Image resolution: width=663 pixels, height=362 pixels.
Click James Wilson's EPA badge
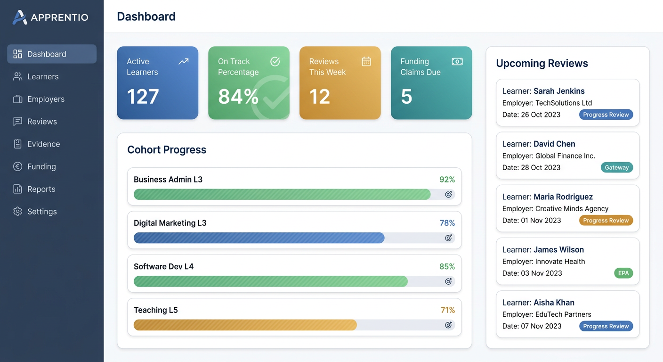pyautogui.click(x=623, y=273)
